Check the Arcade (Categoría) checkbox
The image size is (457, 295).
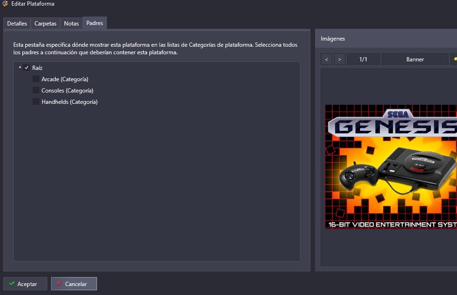36,79
